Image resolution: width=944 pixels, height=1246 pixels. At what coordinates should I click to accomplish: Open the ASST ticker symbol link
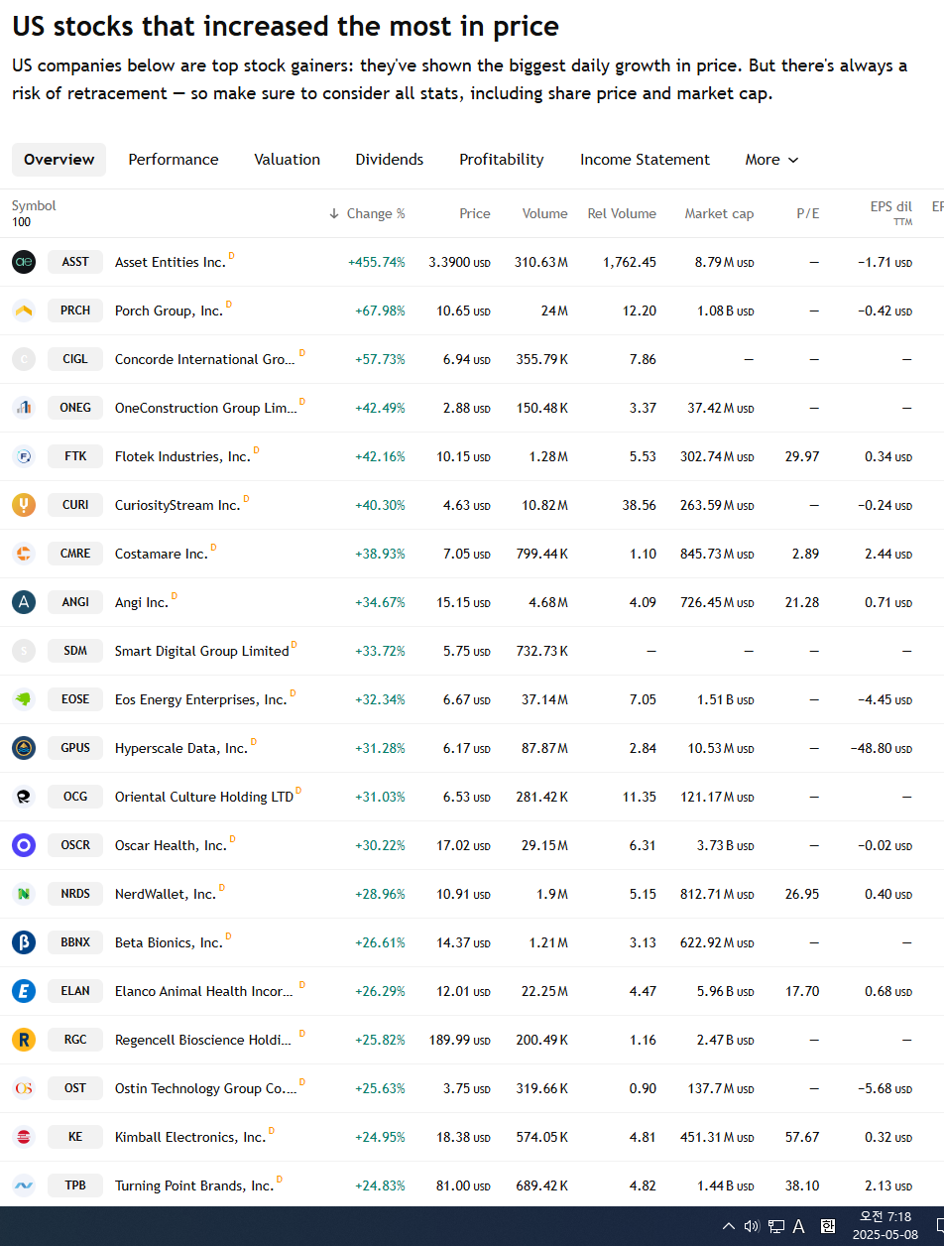point(75,262)
